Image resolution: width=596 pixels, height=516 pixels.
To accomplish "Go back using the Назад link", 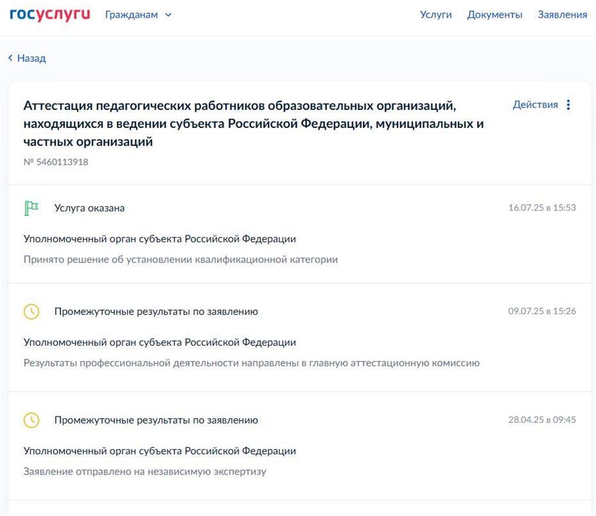I will coord(27,58).
